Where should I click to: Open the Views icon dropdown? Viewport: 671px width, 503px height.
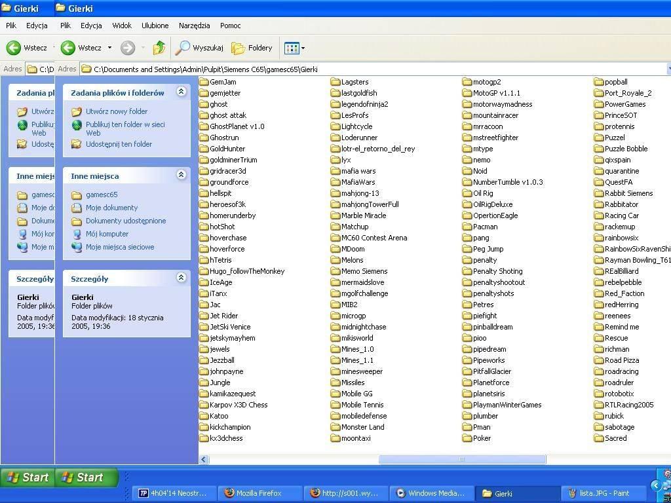pyautogui.click(x=294, y=48)
